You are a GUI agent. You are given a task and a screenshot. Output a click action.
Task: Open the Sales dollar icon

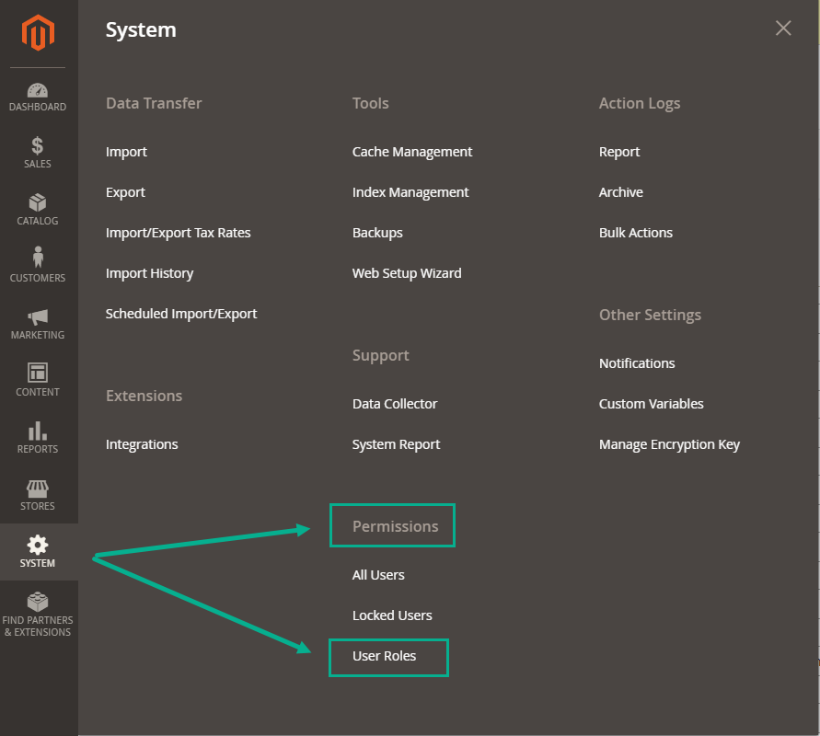point(38,146)
